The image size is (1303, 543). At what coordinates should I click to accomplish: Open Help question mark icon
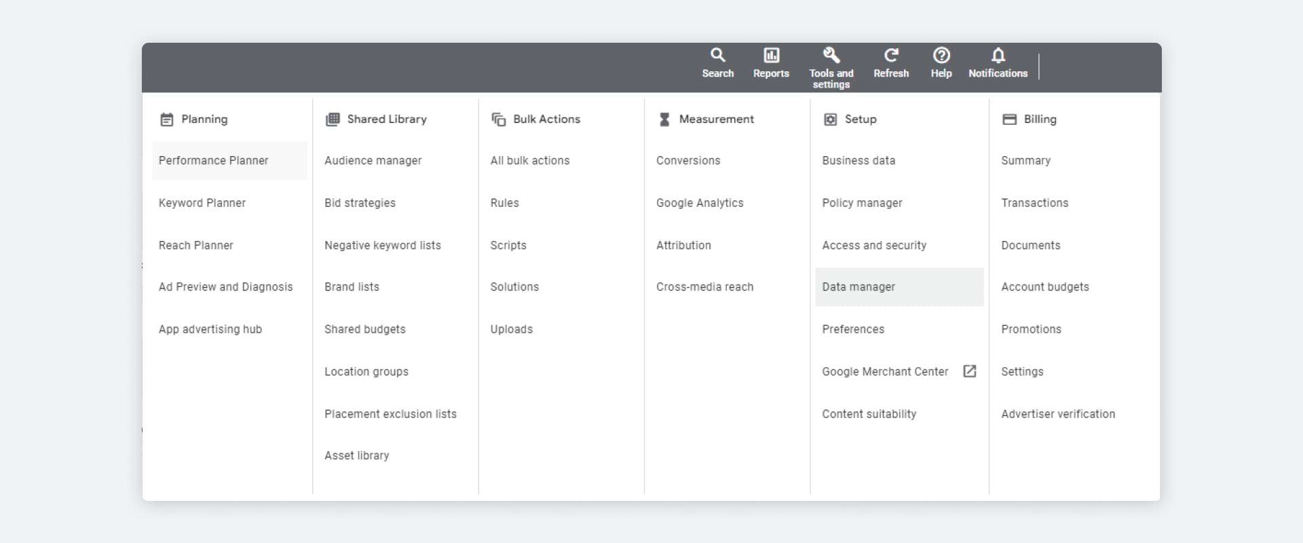(x=941, y=56)
